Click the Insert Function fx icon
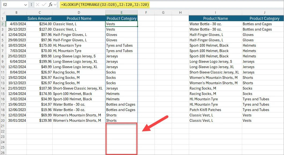This screenshot has height=155, width=284. coord(50,5)
